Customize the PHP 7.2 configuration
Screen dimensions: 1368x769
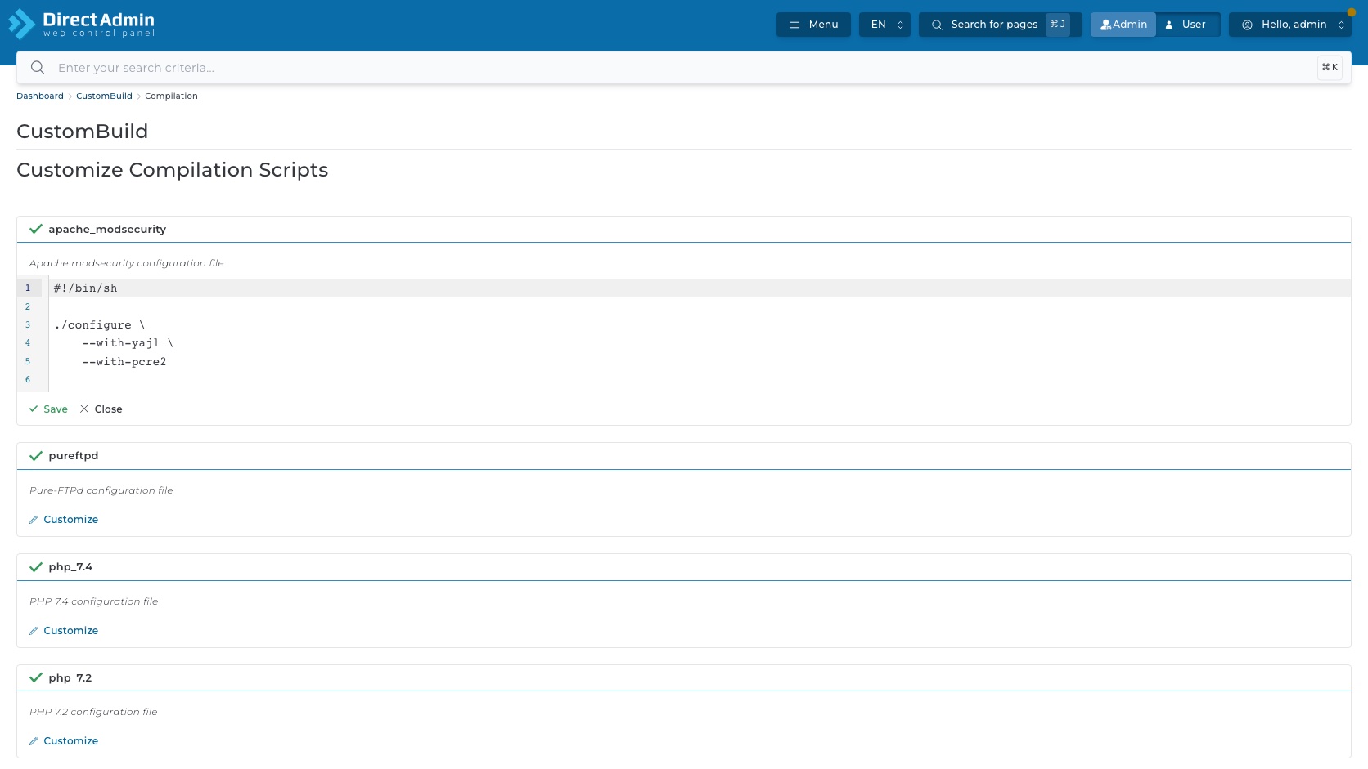(64, 741)
